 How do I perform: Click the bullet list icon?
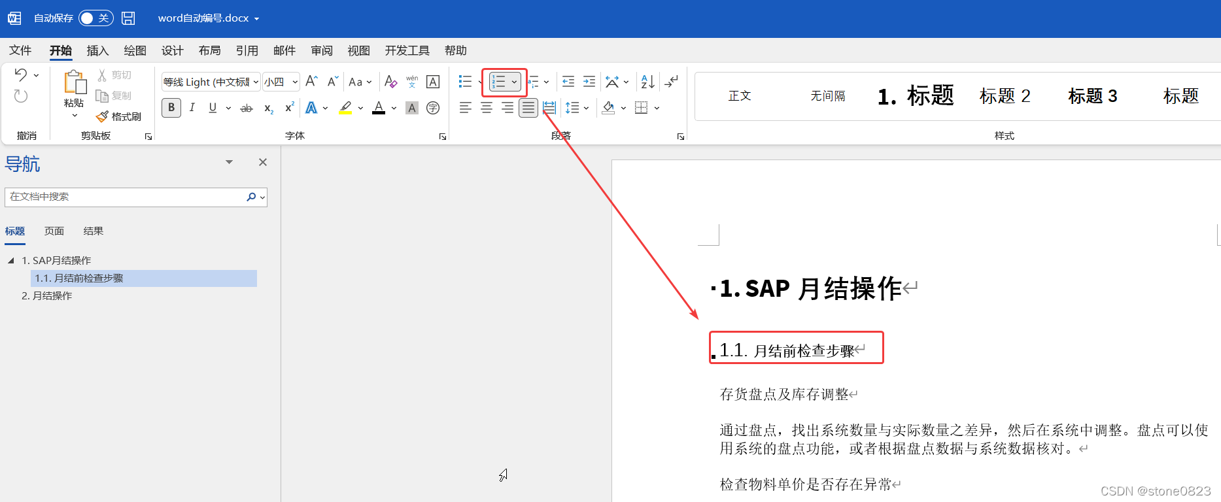465,82
